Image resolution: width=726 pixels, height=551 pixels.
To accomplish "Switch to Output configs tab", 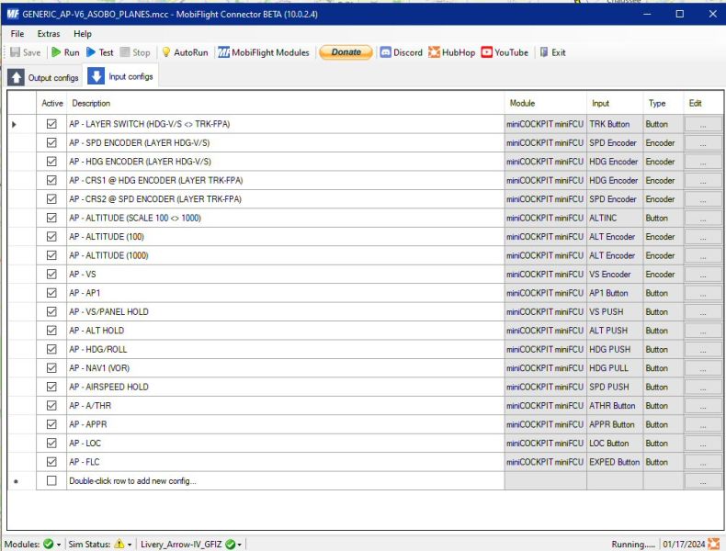I will click(x=43, y=77).
